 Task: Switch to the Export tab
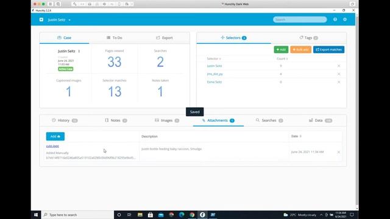click(164, 38)
